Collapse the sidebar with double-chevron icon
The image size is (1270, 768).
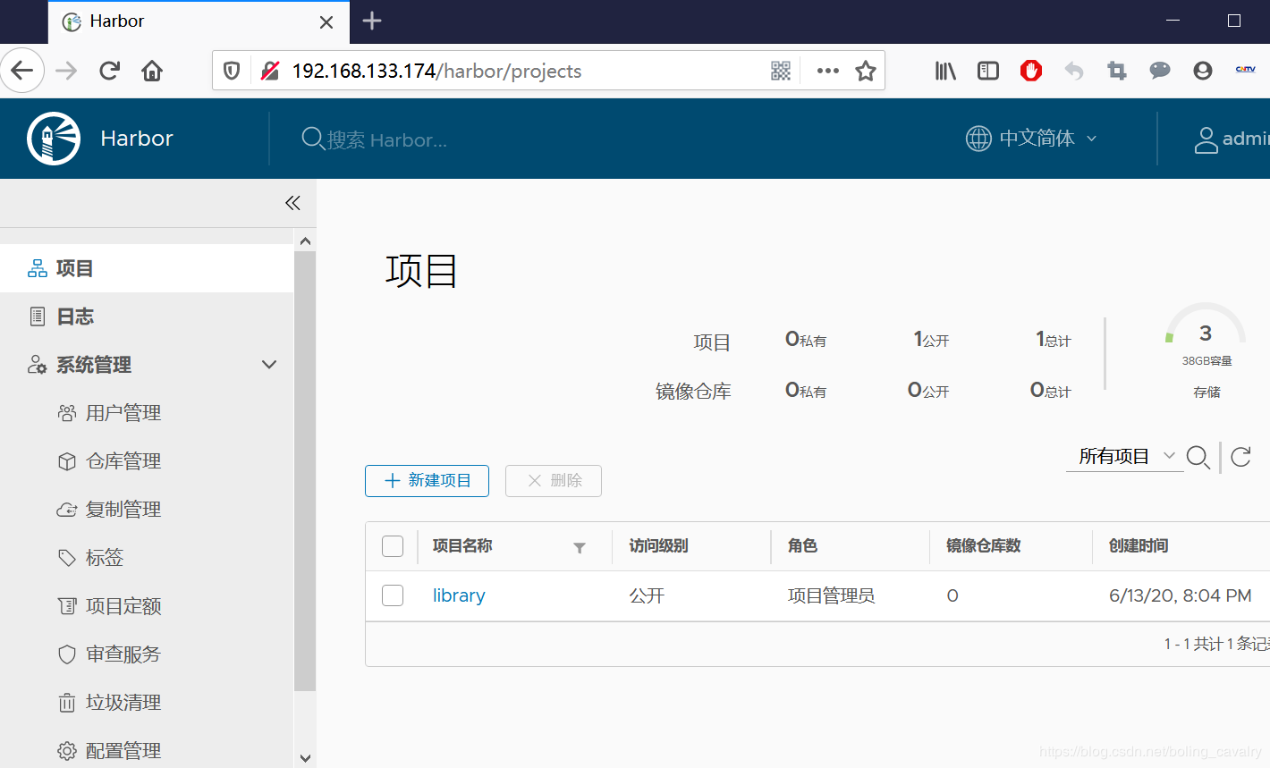coord(292,203)
